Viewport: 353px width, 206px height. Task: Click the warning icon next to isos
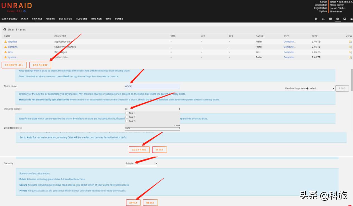[6, 52]
